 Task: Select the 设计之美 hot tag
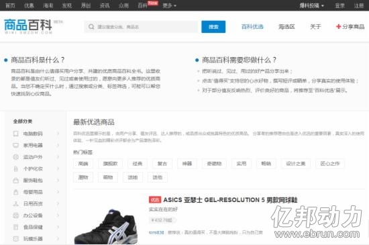tap(296, 164)
